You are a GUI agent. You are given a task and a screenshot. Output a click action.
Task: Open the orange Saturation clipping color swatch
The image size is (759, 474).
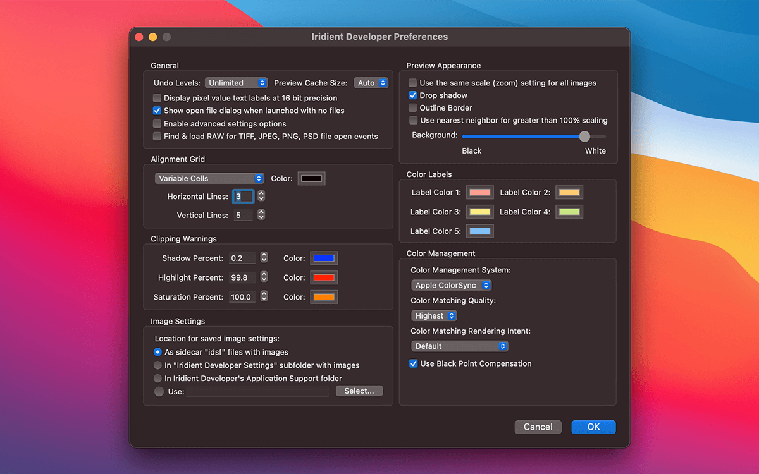[324, 296]
